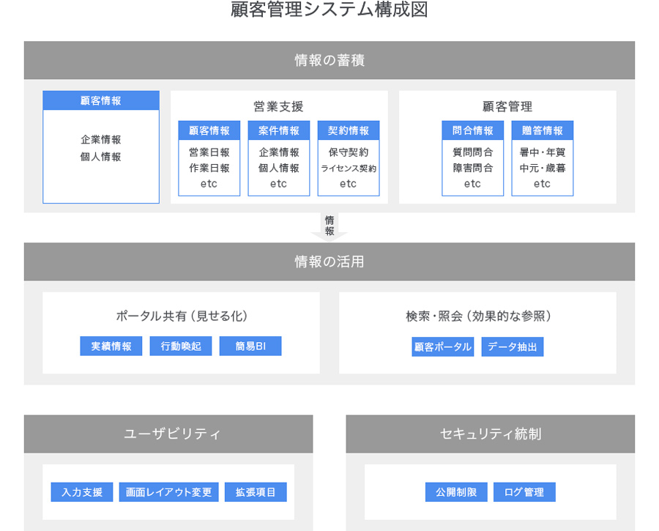Screen dimensions: 659x531
Task: Click the 実績情報 button
Action: [111, 346]
